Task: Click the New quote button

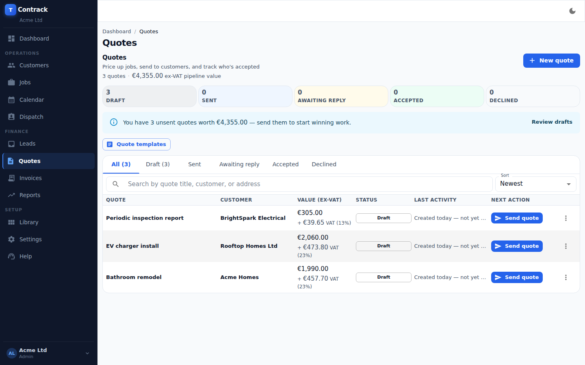Action: point(551,60)
